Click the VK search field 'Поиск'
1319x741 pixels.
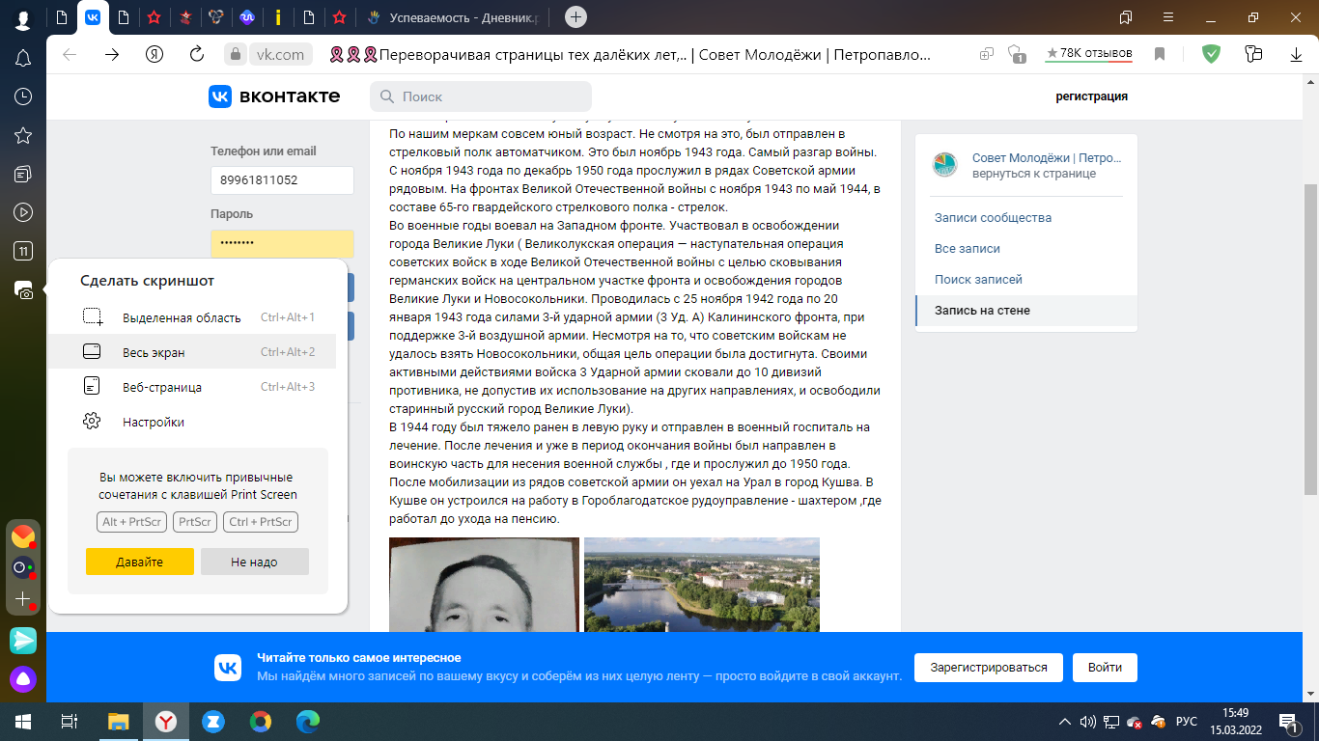[x=481, y=96]
